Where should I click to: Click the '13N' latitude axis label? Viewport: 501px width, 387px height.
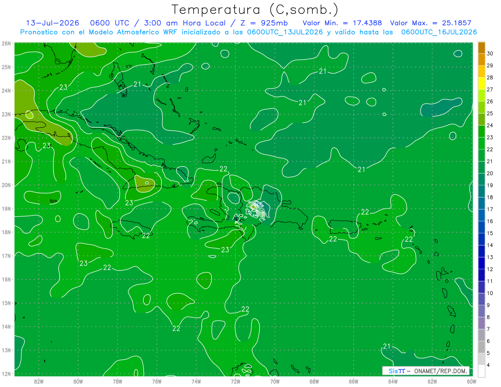click(6, 350)
